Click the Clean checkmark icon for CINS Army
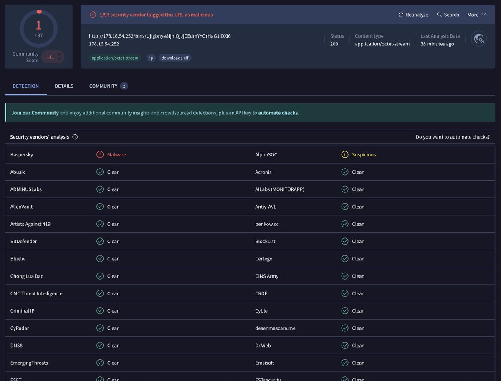This screenshot has height=381, width=501. [x=345, y=276]
